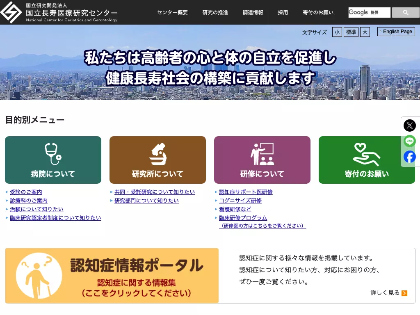Click the dementia portal person icon
The image size is (420, 315).
click(x=39, y=276)
